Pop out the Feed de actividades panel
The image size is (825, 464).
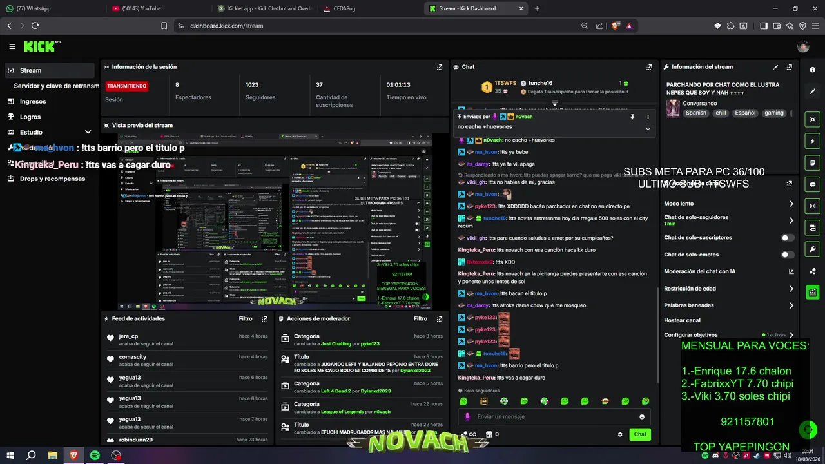[x=264, y=318]
